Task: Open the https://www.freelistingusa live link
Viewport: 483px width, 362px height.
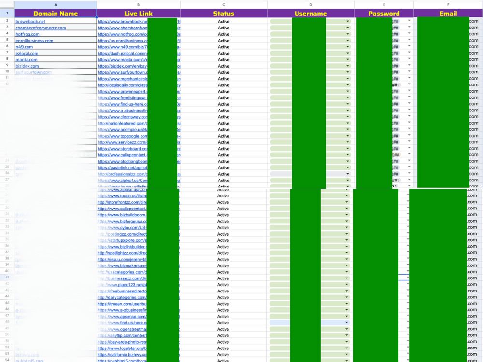Action: tap(123, 98)
